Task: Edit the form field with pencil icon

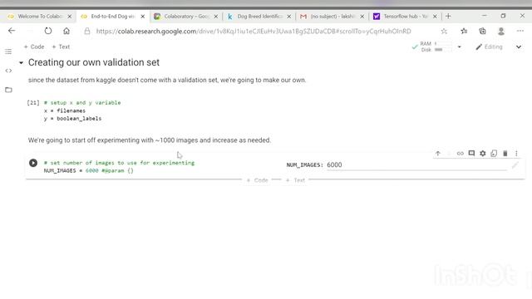Action: click(x=515, y=165)
